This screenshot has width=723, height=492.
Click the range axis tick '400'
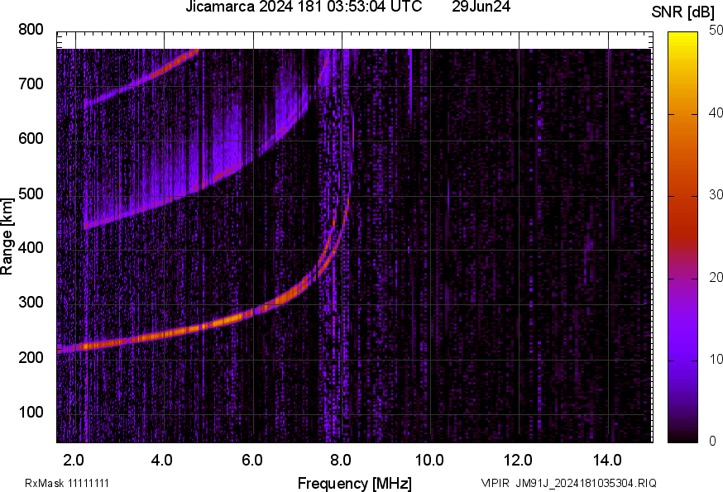tap(31, 248)
